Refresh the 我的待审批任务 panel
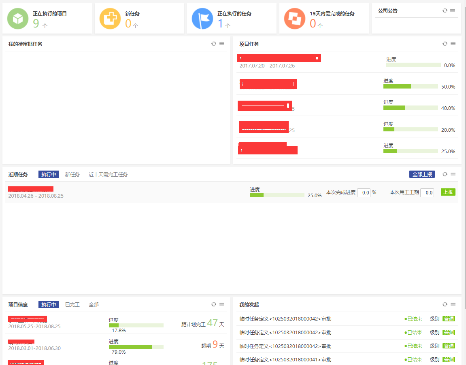 click(x=214, y=44)
